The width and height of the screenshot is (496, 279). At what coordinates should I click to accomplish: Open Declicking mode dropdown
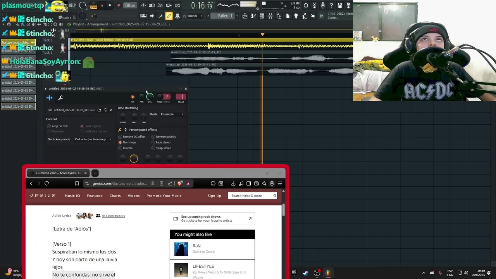93,139
